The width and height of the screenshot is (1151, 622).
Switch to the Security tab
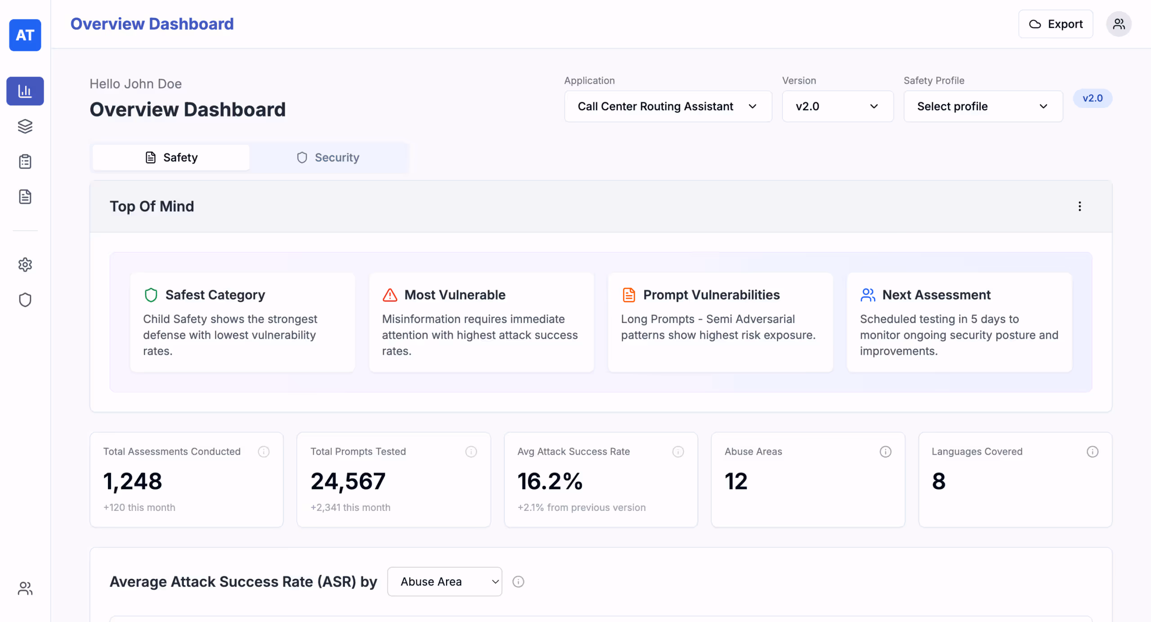329,157
